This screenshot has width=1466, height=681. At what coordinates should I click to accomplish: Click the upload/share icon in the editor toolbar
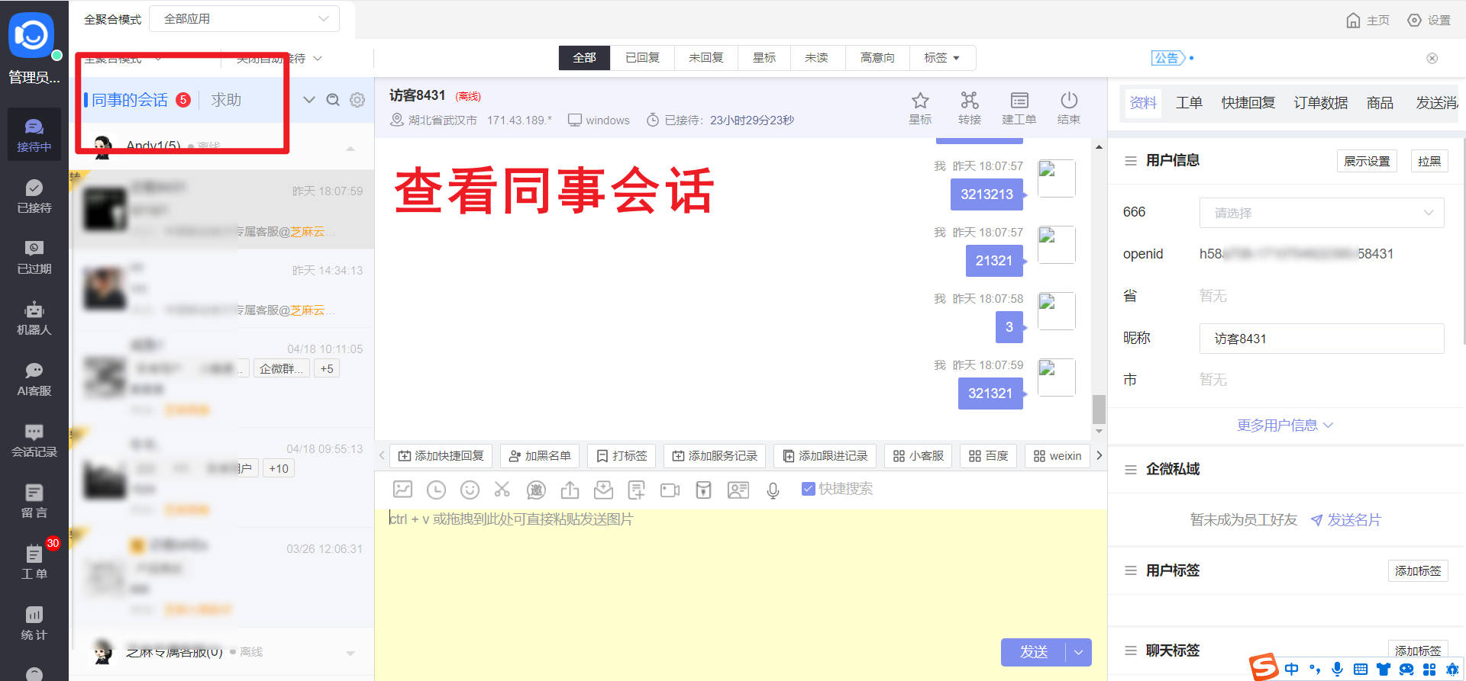570,490
